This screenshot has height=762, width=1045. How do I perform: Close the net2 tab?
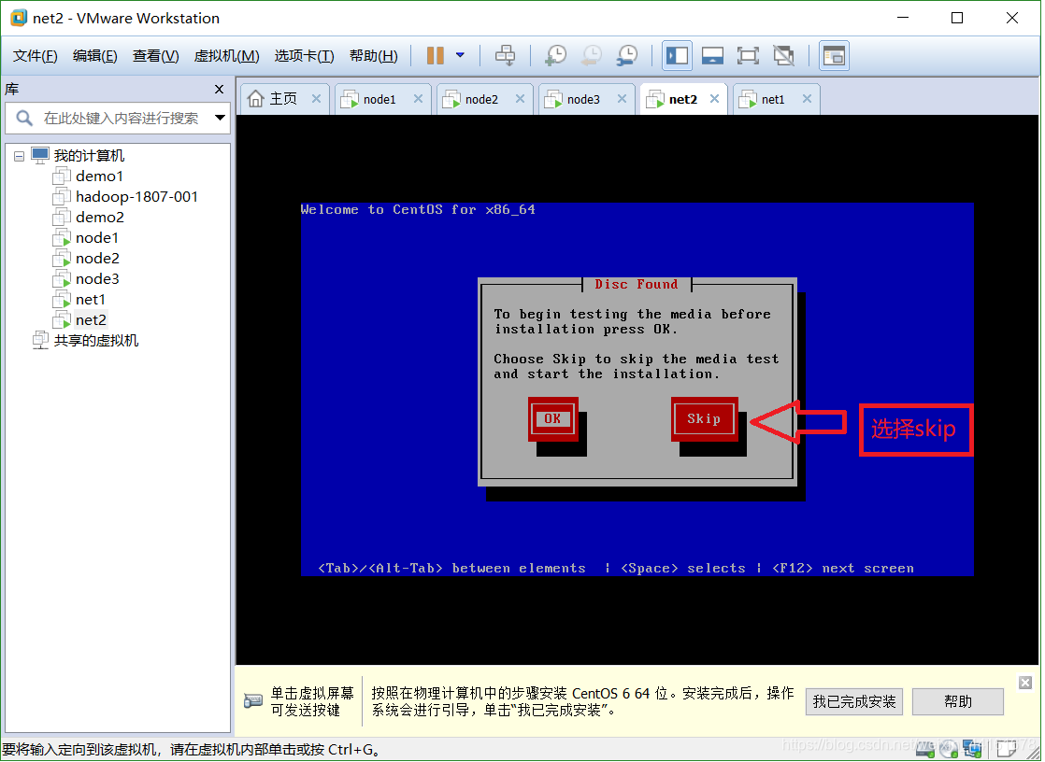714,99
